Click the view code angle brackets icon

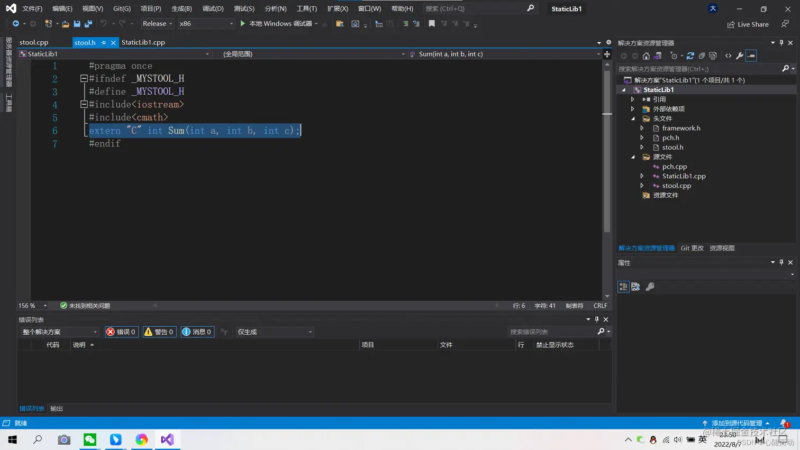point(729,56)
